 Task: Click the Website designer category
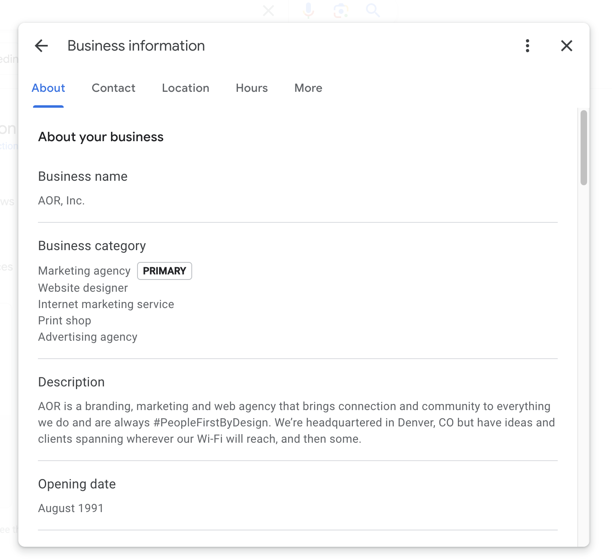coord(83,288)
